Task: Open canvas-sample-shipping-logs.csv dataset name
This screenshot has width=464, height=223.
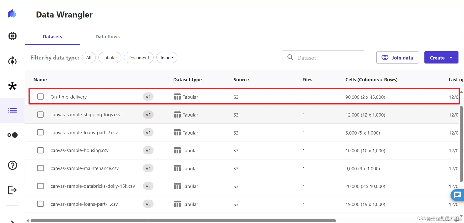Action: 85,114
